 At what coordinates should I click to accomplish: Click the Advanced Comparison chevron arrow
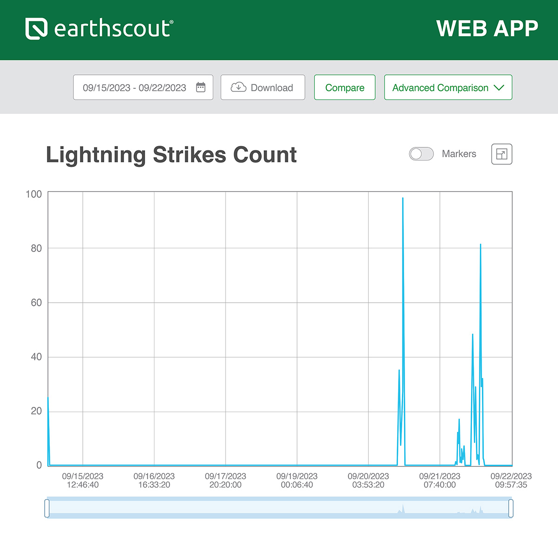499,87
